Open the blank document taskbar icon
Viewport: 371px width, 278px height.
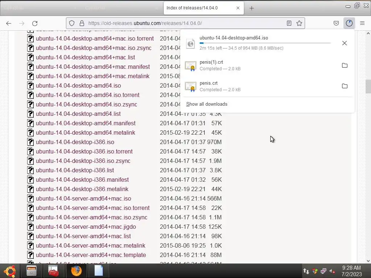pos(99,271)
